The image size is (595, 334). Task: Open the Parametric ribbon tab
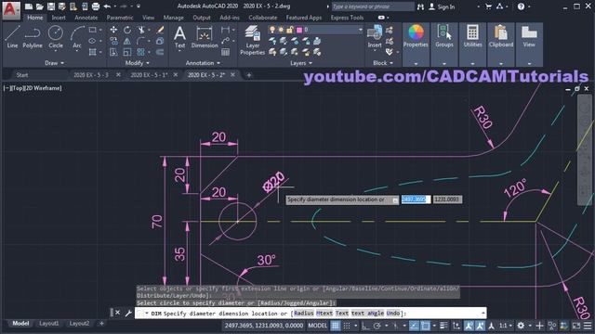coord(120,18)
